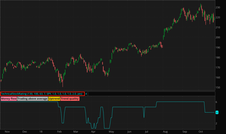Click the study value 4 beside title
The width and height of the screenshot is (226, 134).
(86, 94)
